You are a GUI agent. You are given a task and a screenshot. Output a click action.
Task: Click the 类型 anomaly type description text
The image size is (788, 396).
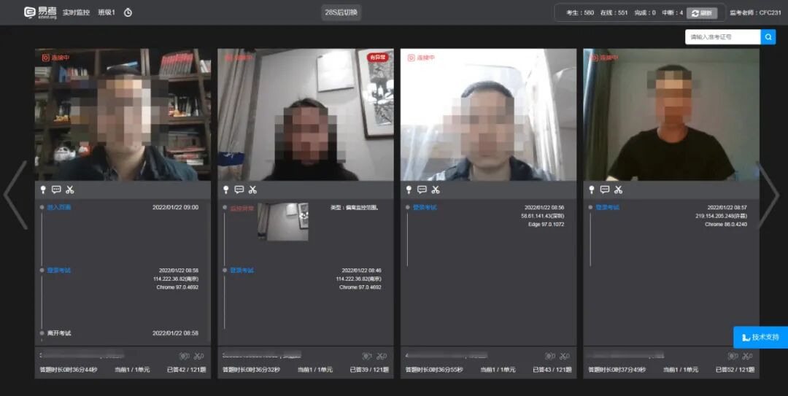point(355,207)
